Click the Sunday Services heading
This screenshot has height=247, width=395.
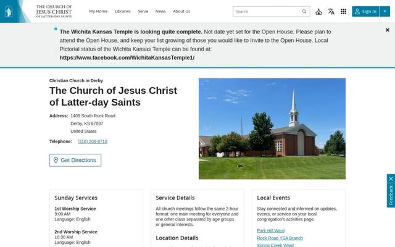click(76, 198)
